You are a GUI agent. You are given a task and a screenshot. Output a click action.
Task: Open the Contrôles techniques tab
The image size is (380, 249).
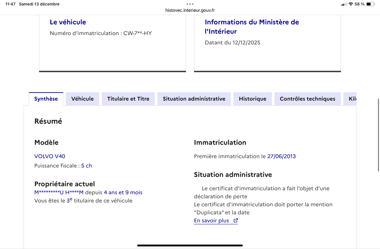[307, 99]
